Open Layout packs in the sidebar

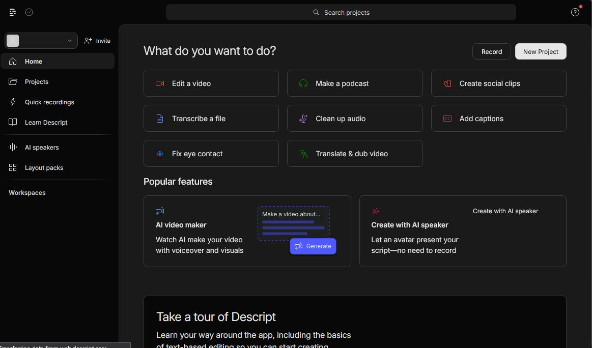pyautogui.click(x=58, y=167)
